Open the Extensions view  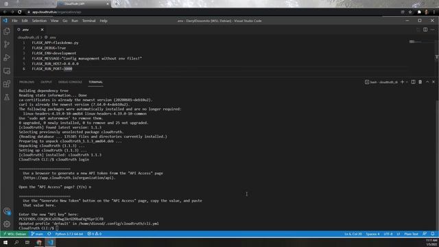point(7,84)
